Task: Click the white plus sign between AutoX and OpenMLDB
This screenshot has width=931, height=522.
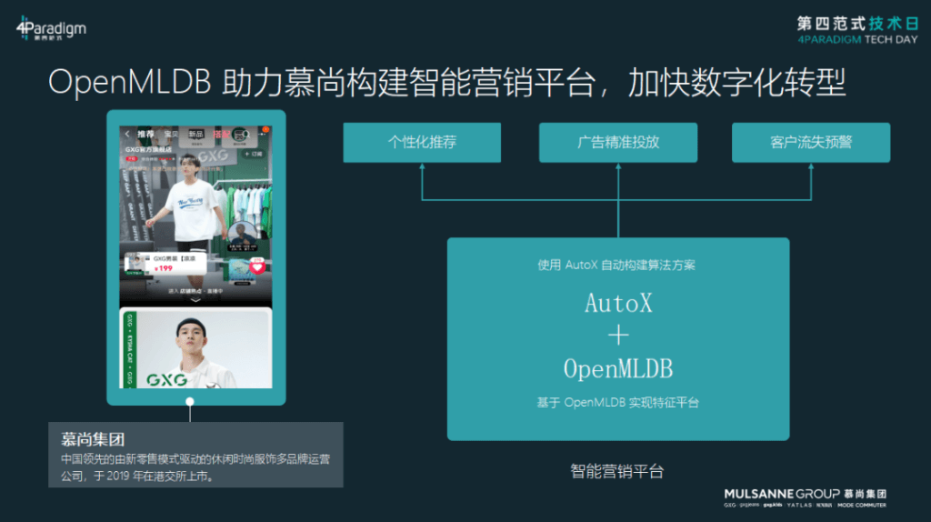Action: coord(618,336)
